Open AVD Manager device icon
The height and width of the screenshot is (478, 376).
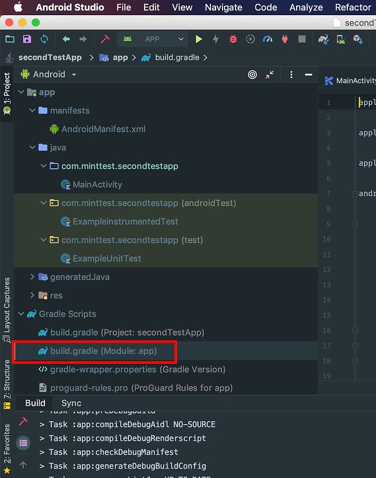(340, 39)
